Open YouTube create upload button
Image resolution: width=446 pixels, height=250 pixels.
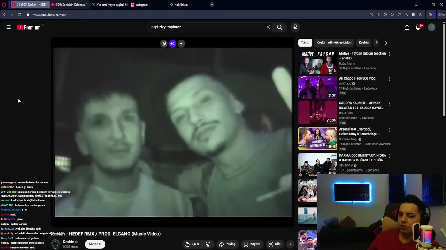(x=407, y=27)
